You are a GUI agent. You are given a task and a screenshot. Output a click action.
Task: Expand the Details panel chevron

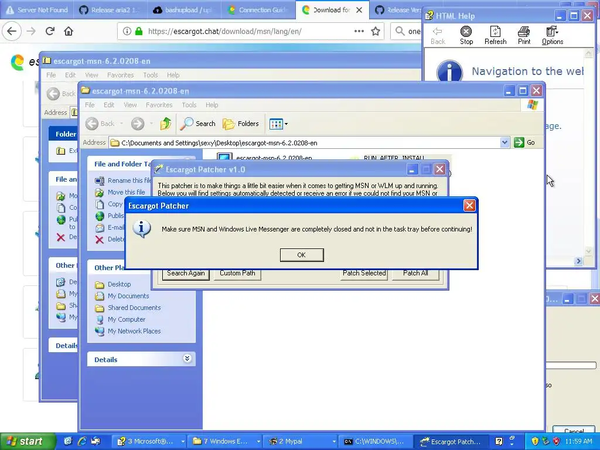(x=187, y=359)
